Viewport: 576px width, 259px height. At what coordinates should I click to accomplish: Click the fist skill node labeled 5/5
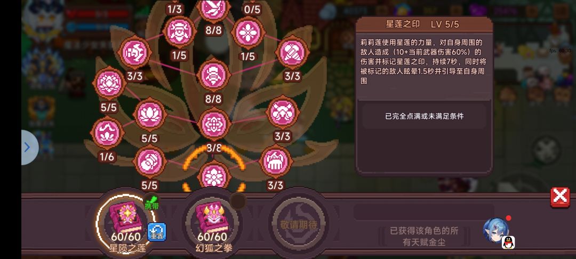pos(150,161)
